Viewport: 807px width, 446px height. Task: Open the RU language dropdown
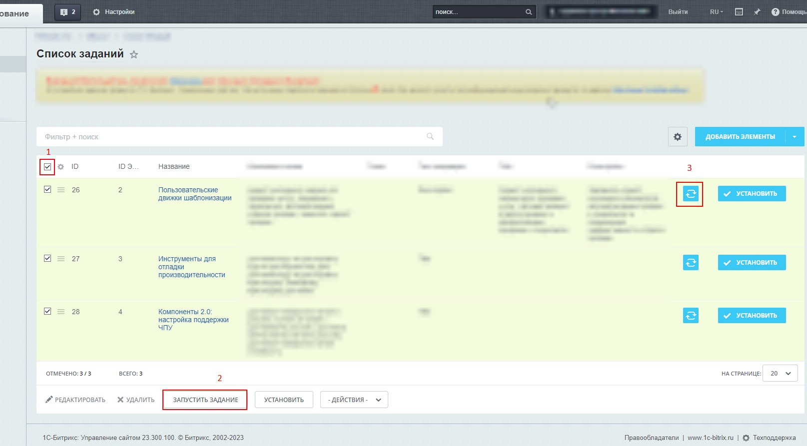[717, 12]
